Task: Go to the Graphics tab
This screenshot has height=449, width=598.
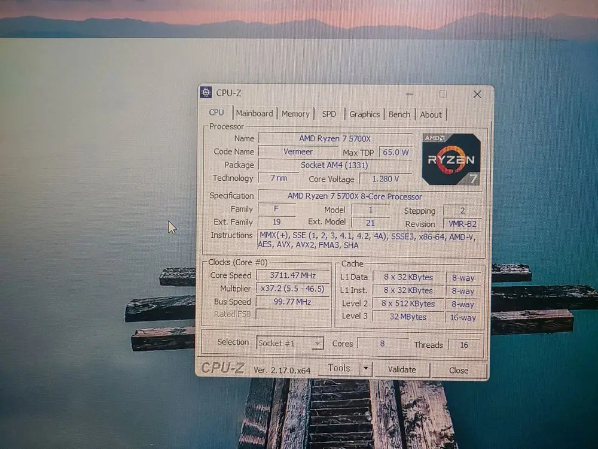Action: (x=364, y=114)
